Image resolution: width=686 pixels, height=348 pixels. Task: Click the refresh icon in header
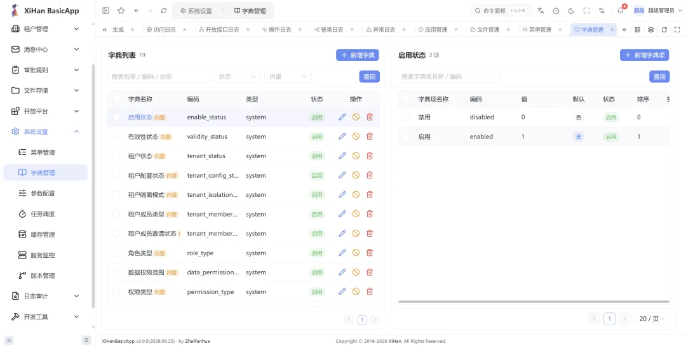pyautogui.click(x=164, y=11)
